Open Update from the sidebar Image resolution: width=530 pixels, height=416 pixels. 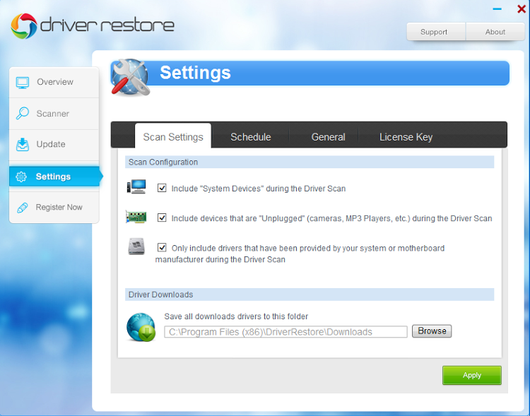pyautogui.click(x=54, y=145)
